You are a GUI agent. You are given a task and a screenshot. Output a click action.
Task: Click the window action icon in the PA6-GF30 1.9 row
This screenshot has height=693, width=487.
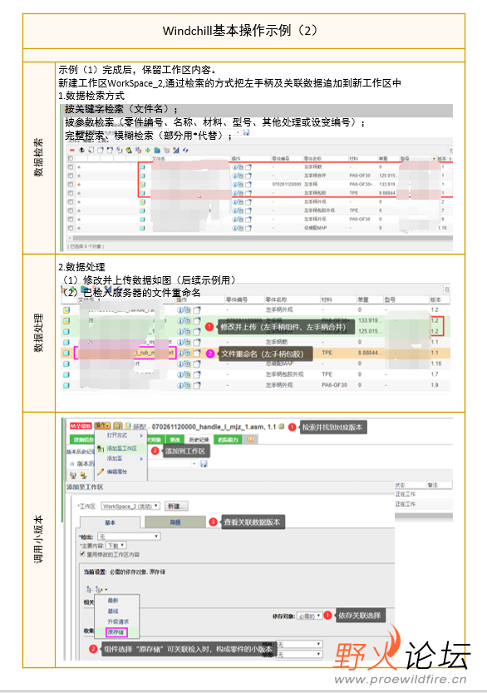[x=196, y=385]
